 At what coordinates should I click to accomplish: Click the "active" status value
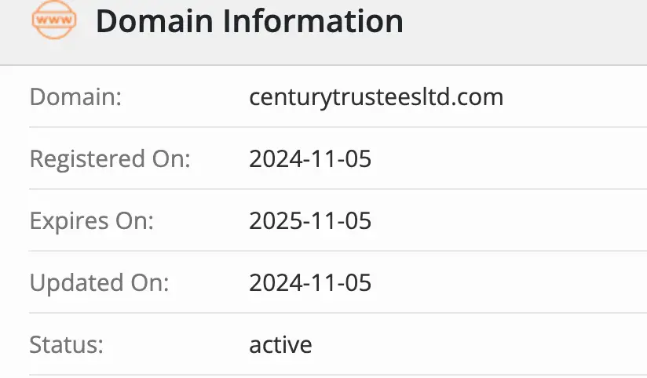click(x=280, y=344)
